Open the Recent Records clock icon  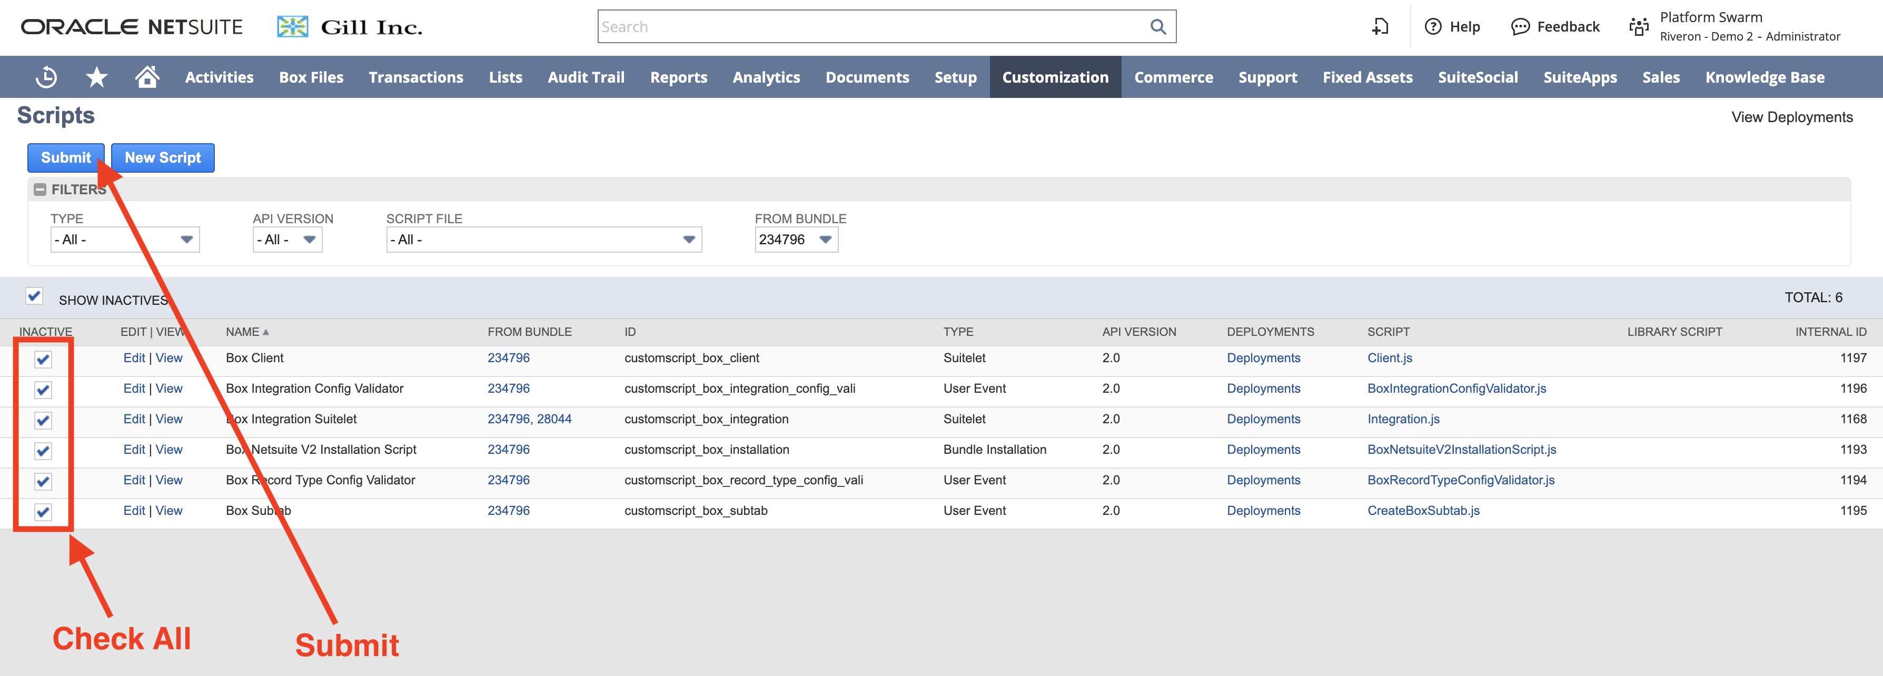pos(46,77)
